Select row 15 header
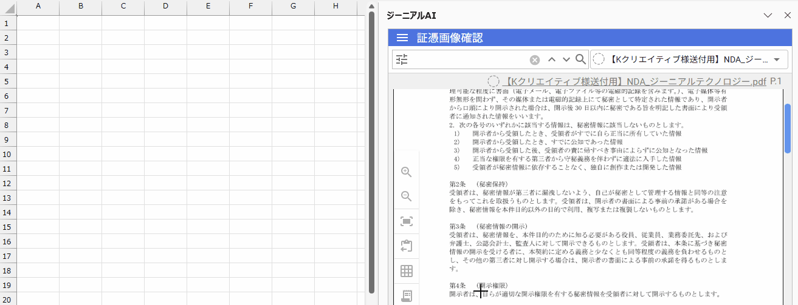Image resolution: width=798 pixels, height=305 pixels. click(x=9, y=227)
